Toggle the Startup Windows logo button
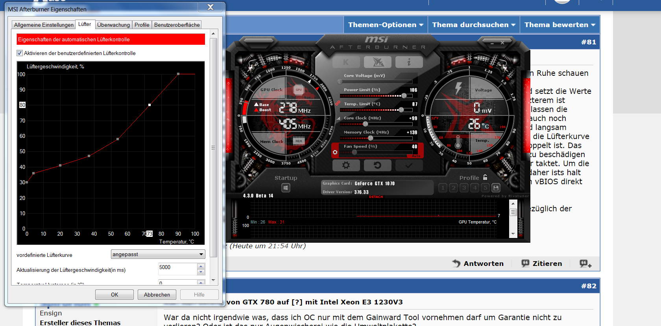Screen dimensions: 661x326 tap(286, 188)
